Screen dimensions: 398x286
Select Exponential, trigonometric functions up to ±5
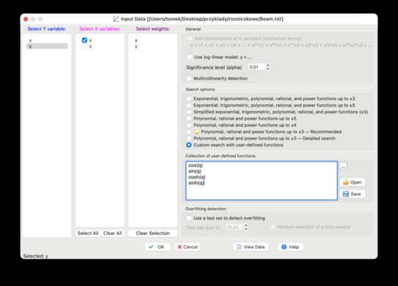189,105
